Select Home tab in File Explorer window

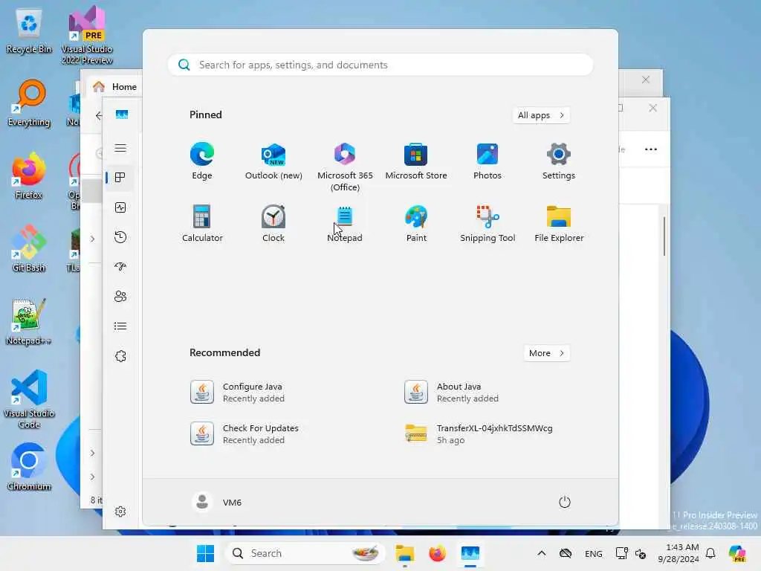pyautogui.click(x=114, y=86)
